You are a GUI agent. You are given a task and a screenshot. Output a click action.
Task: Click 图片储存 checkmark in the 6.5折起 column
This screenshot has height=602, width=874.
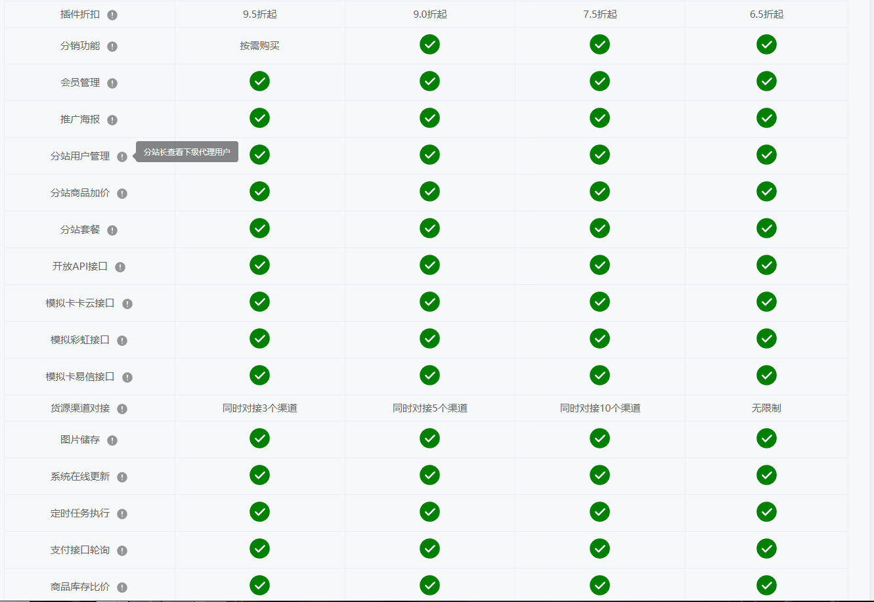766,439
